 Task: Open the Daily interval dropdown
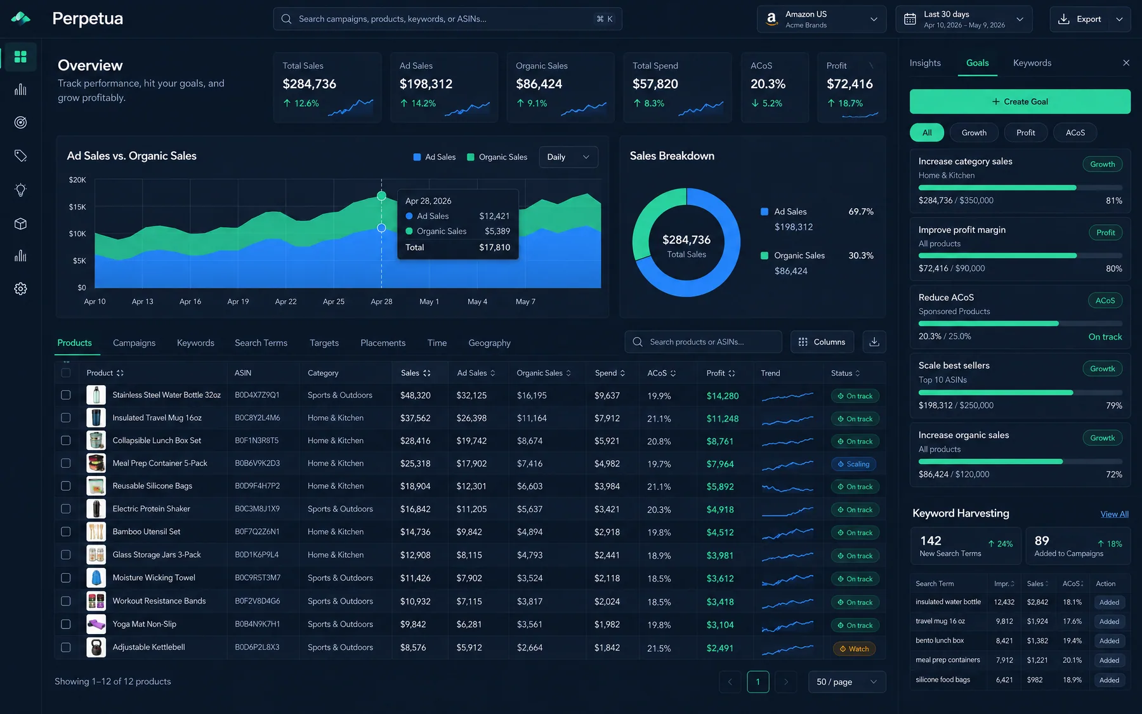point(568,157)
